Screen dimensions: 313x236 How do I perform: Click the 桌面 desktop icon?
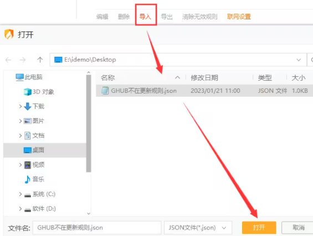coord(28,150)
